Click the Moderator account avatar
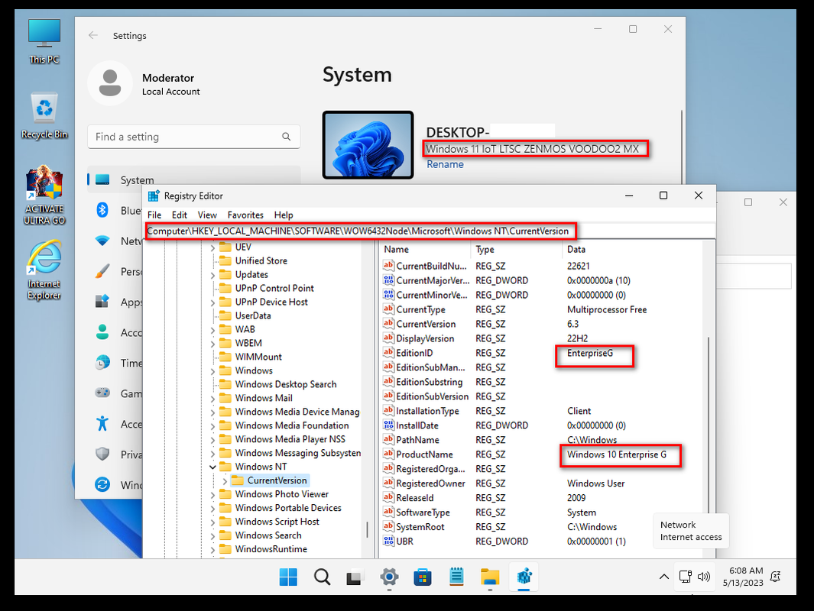 coord(110,83)
